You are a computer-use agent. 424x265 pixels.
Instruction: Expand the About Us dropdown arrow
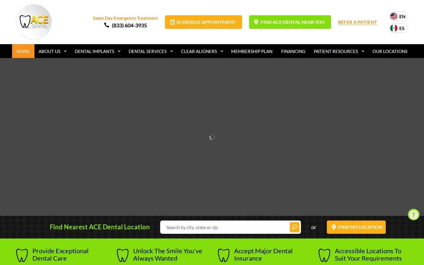(x=65, y=51)
